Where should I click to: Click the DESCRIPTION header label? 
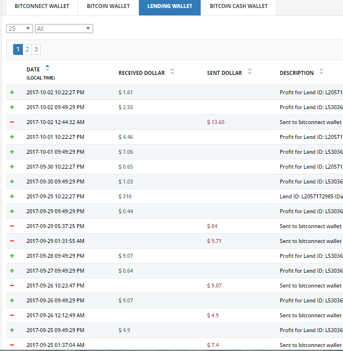(x=297, y=73)
